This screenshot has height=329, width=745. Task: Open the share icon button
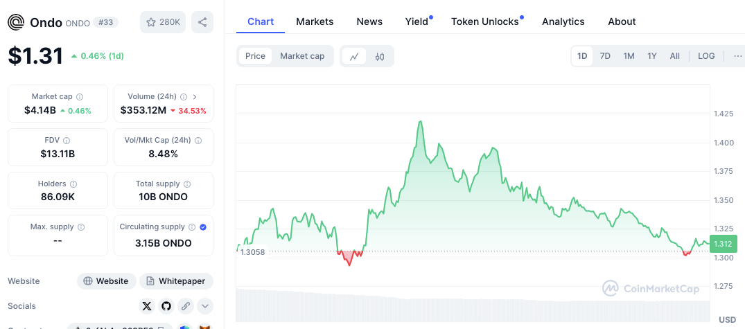202,22
